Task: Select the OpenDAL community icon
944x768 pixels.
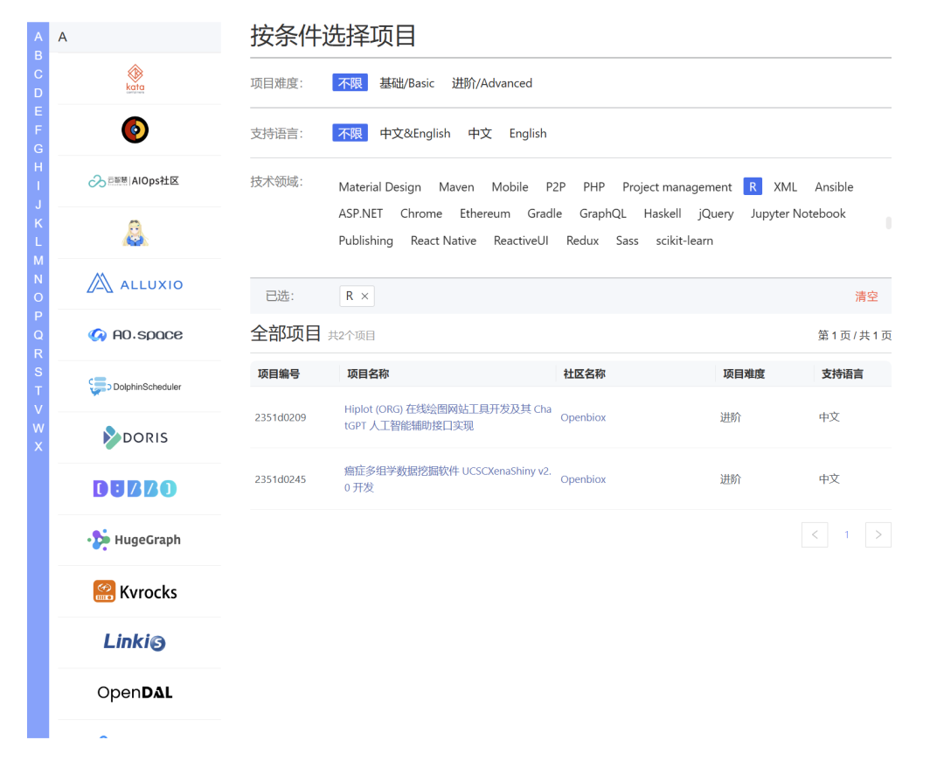Action: [x=135, y=692]
